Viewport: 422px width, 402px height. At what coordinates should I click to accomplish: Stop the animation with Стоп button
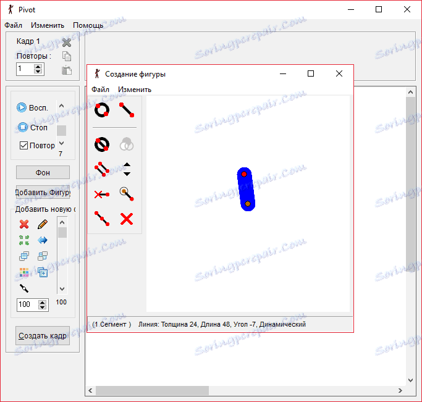coord(32,127)
